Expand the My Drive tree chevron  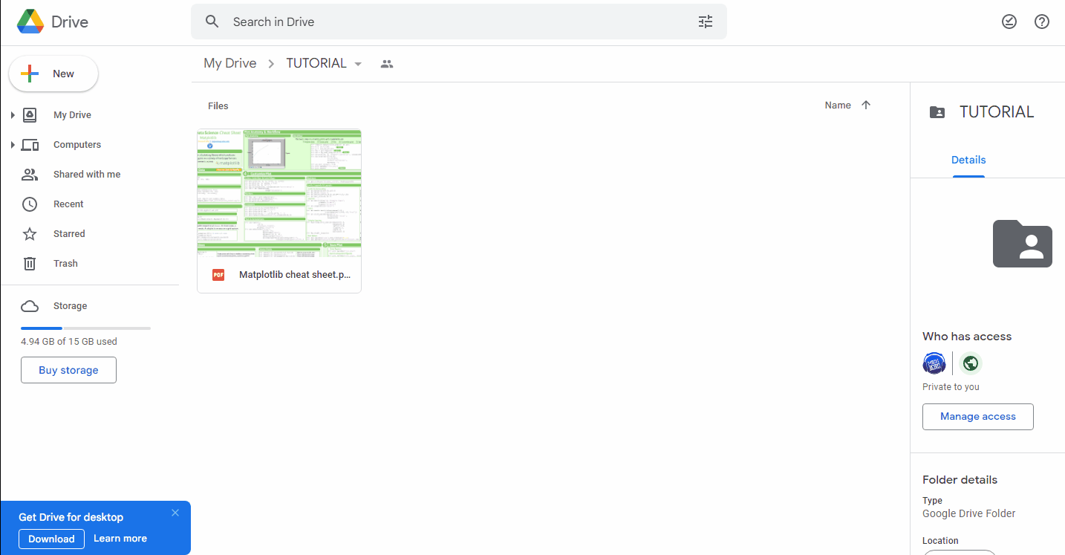[x=13, y=114]
